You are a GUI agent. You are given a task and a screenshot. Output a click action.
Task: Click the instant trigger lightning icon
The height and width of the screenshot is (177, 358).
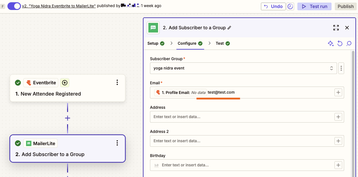(x=65, y=83)
